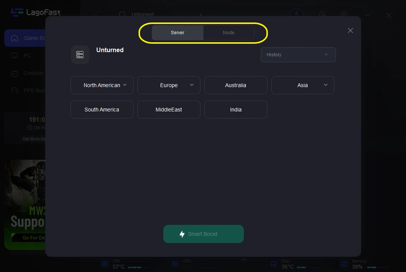
Task: Click the PC monitor icon in sidebar
Action: [14, 56]
